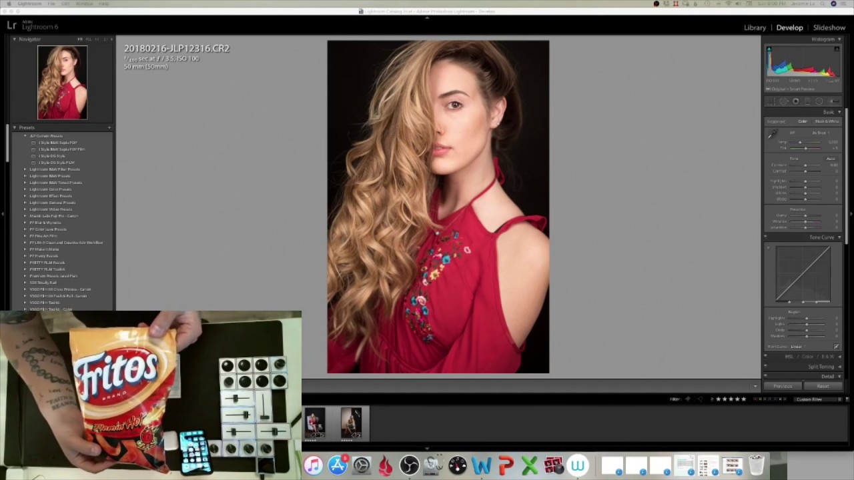Viewport: 854px width, 480px height.
Task: Collapse the Basic panel
Action: click(839, 112)
